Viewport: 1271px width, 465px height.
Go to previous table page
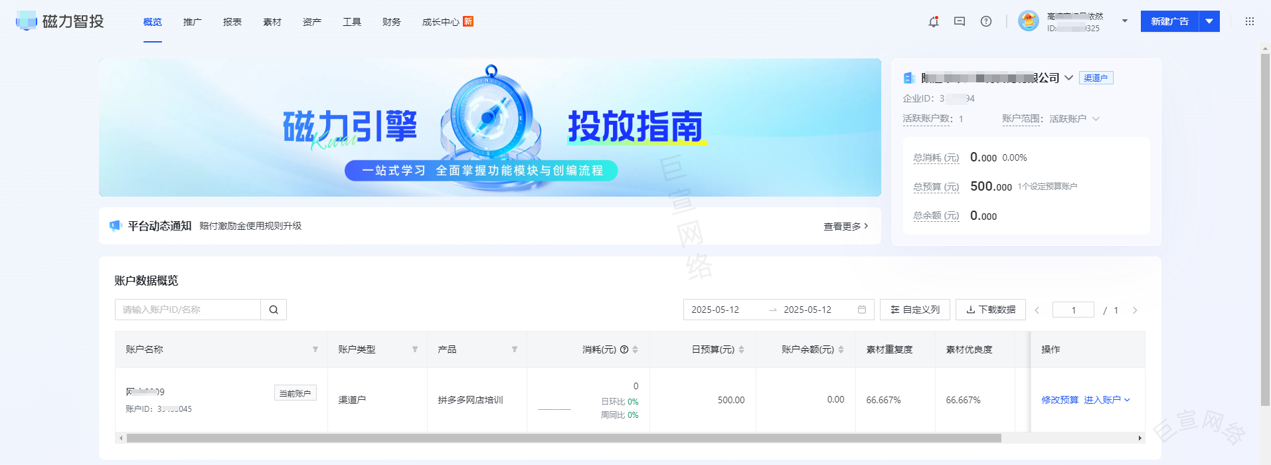1037,310
